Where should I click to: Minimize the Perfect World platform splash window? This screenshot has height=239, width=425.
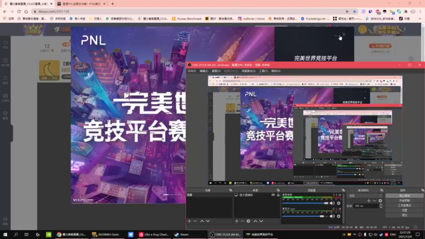point(336,35)
